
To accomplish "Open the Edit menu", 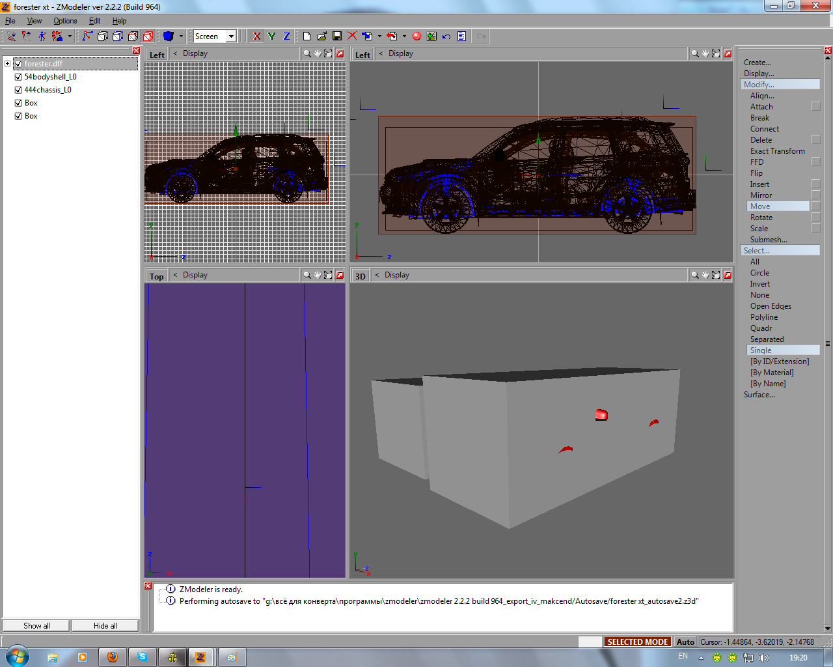I will (94, 21).
